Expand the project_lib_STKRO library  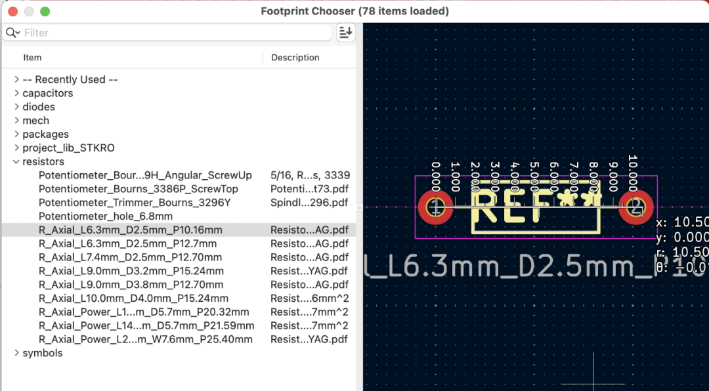(x=16, y=148)
